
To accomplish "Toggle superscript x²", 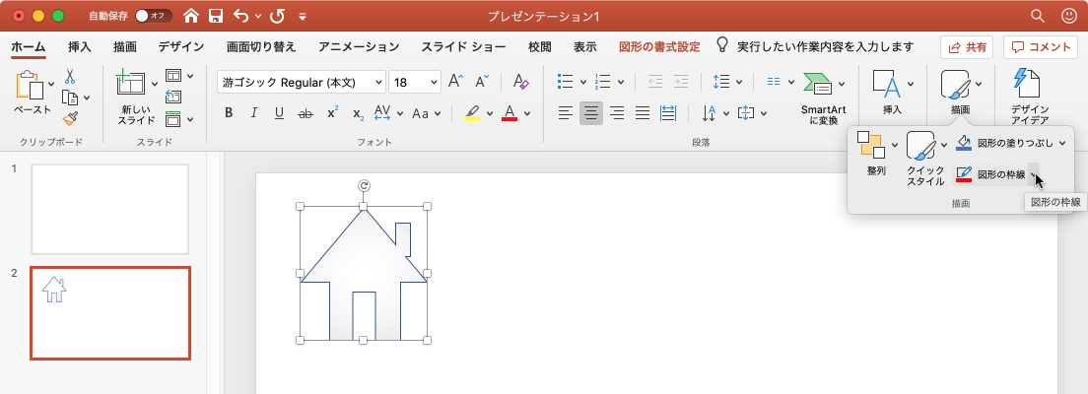I will [x=332, y=113].
